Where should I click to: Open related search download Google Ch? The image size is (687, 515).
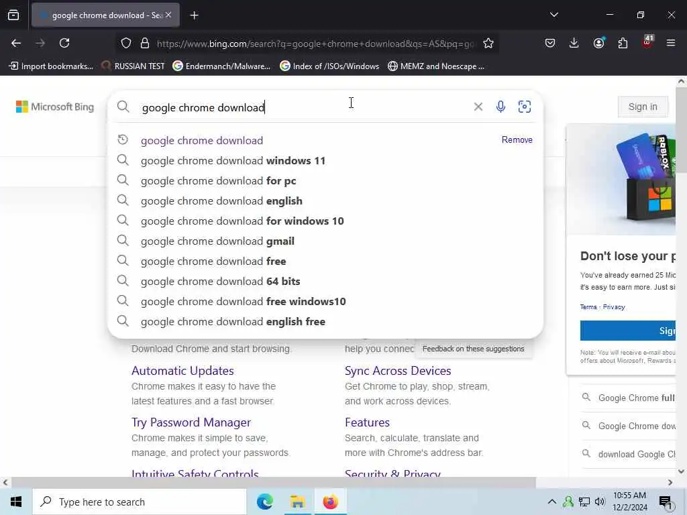(x=629, y=454)
